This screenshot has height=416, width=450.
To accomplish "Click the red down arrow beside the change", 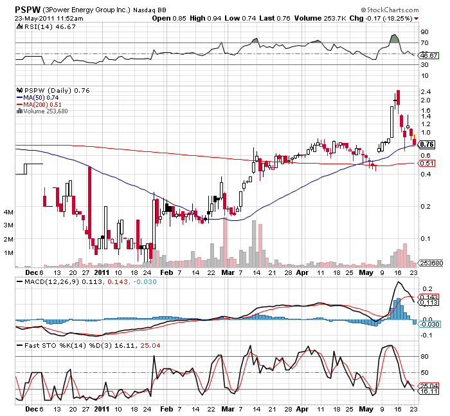I will 417,19.
